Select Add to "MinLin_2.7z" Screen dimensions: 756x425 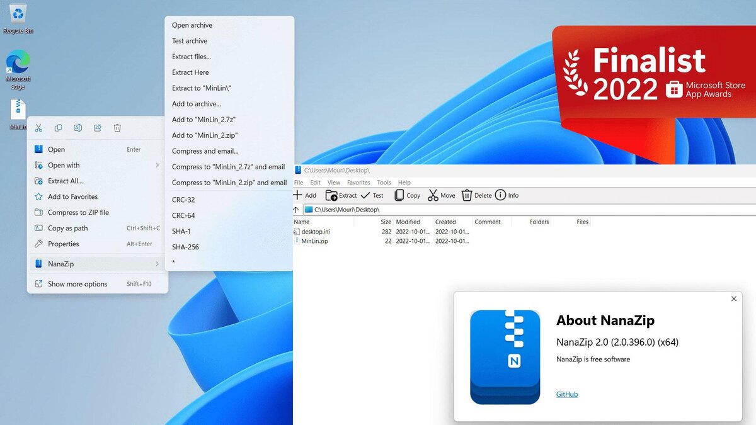[229, 120]
